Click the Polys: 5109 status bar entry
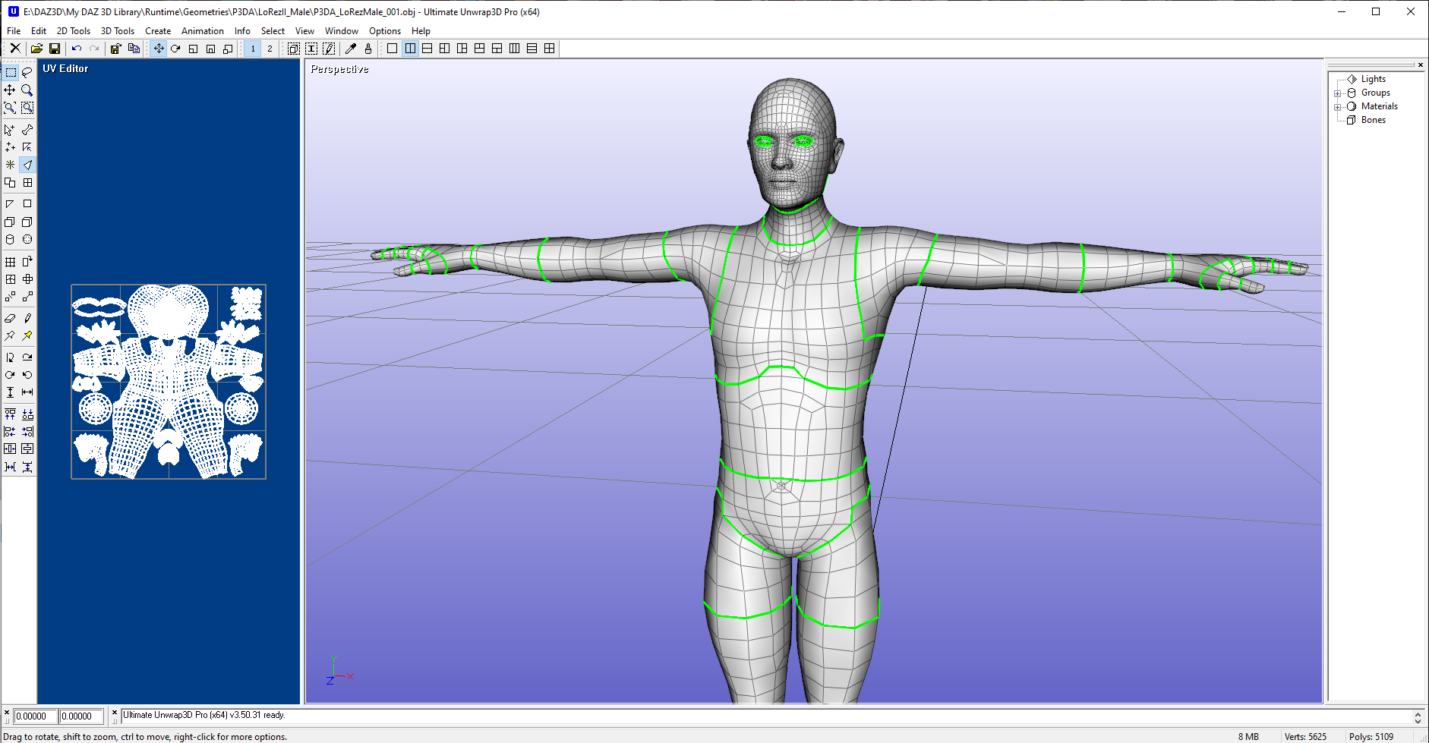This screenshot has width=1429, height=743. tap(1371, 737)
